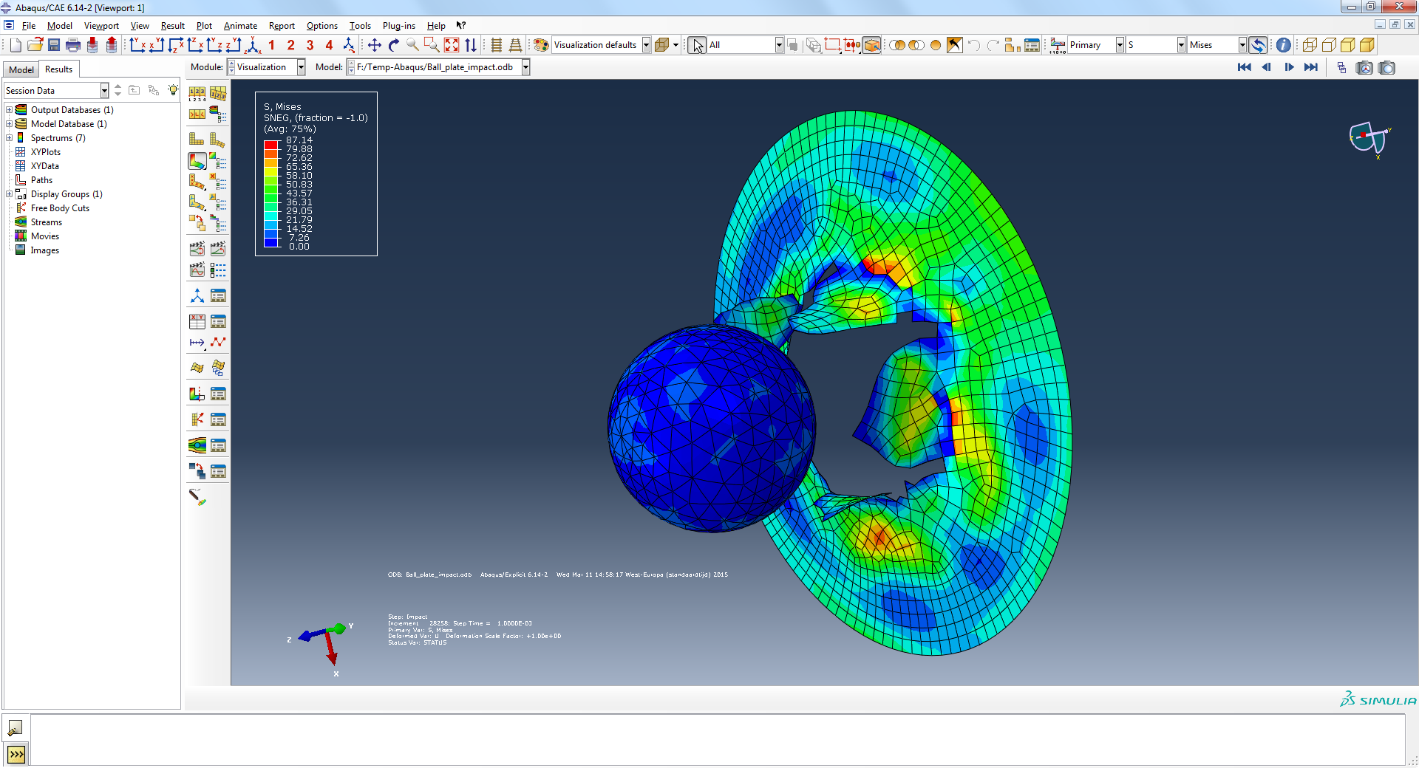Open the Animate menu
The height and width of the screenshot is (768, 1419).
point(240,25)
